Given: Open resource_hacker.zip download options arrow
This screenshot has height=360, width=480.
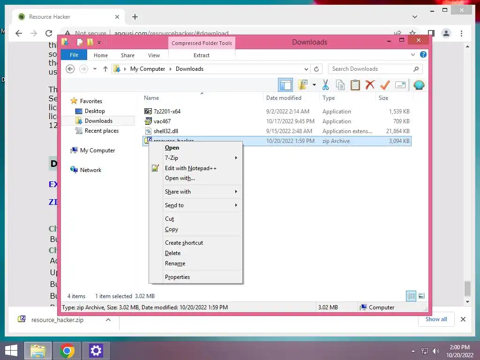Looking at the screenshot, I should 108,320.
